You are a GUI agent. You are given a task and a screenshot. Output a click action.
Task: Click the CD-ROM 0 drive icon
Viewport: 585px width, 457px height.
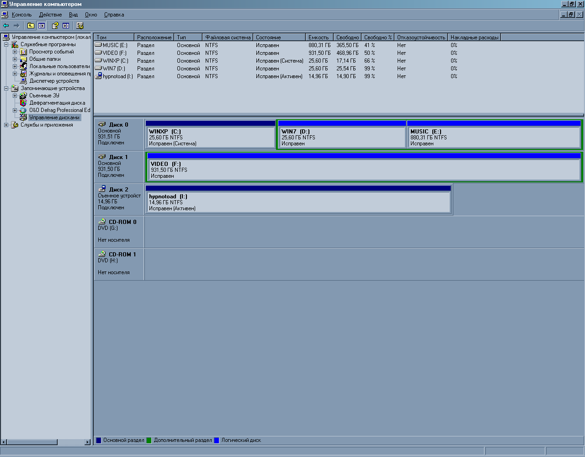coord(102,222)
